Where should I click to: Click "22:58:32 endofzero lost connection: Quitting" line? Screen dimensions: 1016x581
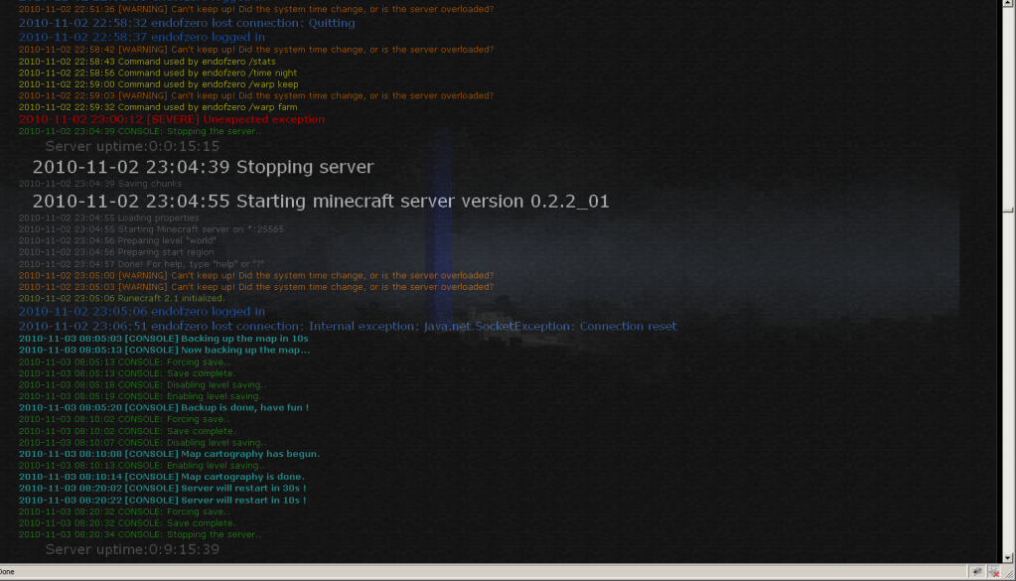[187, 23]
